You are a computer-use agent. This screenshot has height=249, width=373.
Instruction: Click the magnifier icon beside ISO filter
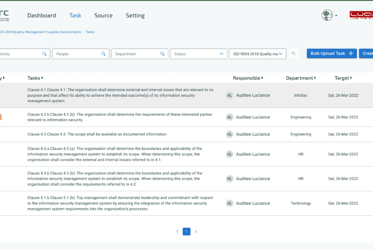(294, 53)
